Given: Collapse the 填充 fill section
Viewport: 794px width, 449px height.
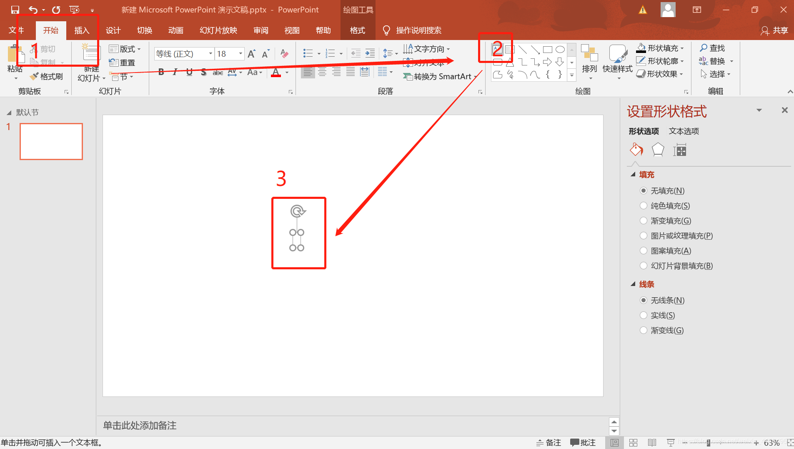Looking at the screenshot, I should [633, 174].
